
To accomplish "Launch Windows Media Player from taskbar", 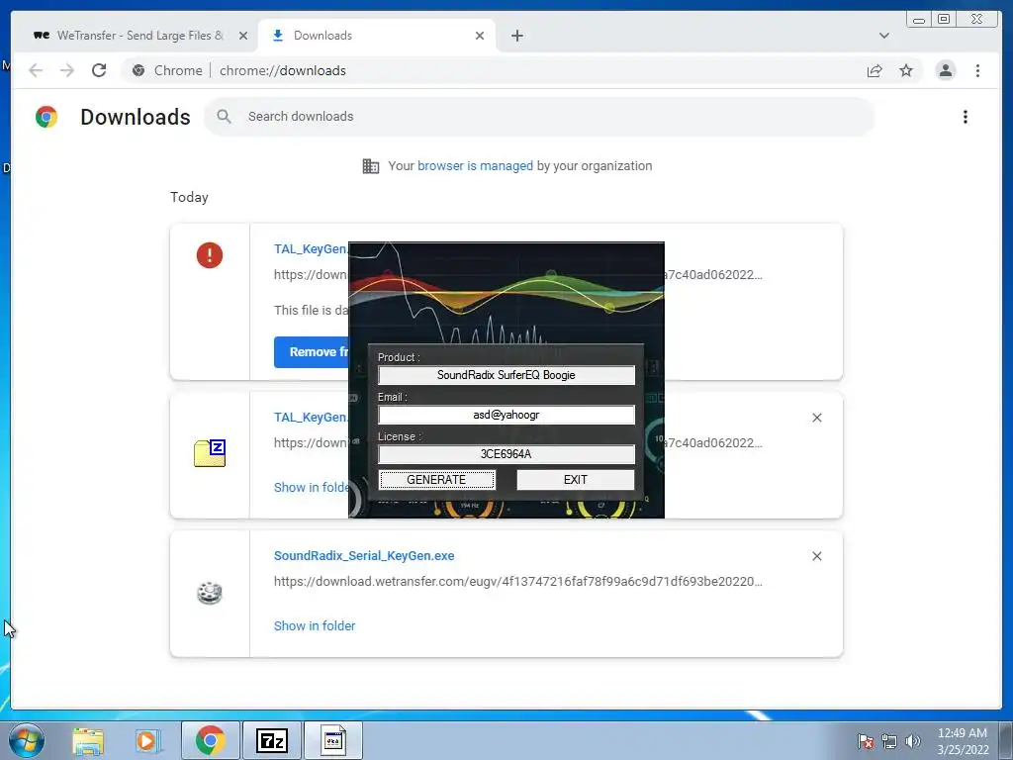I will 147,740.
